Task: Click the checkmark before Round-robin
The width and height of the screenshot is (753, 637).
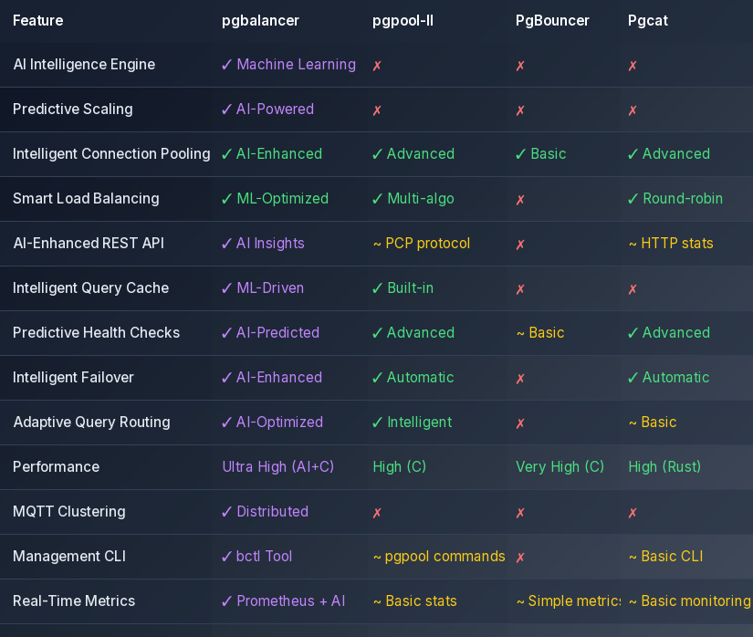Action: pyautogui.click(x=633, y=199)
